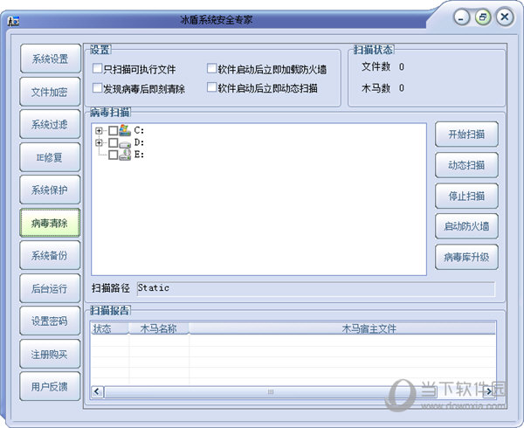Select the D: drive checkbox

click(x=113, y=142)
